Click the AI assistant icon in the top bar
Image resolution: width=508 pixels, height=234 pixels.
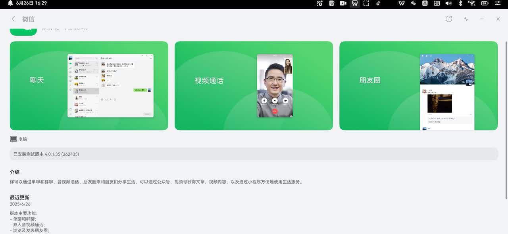pos(320,3)
